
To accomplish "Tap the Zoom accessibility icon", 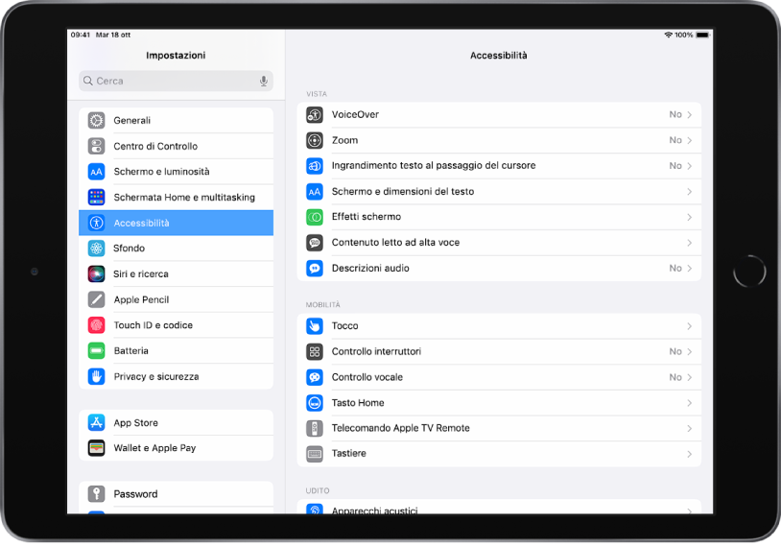I will click(315, 140).
